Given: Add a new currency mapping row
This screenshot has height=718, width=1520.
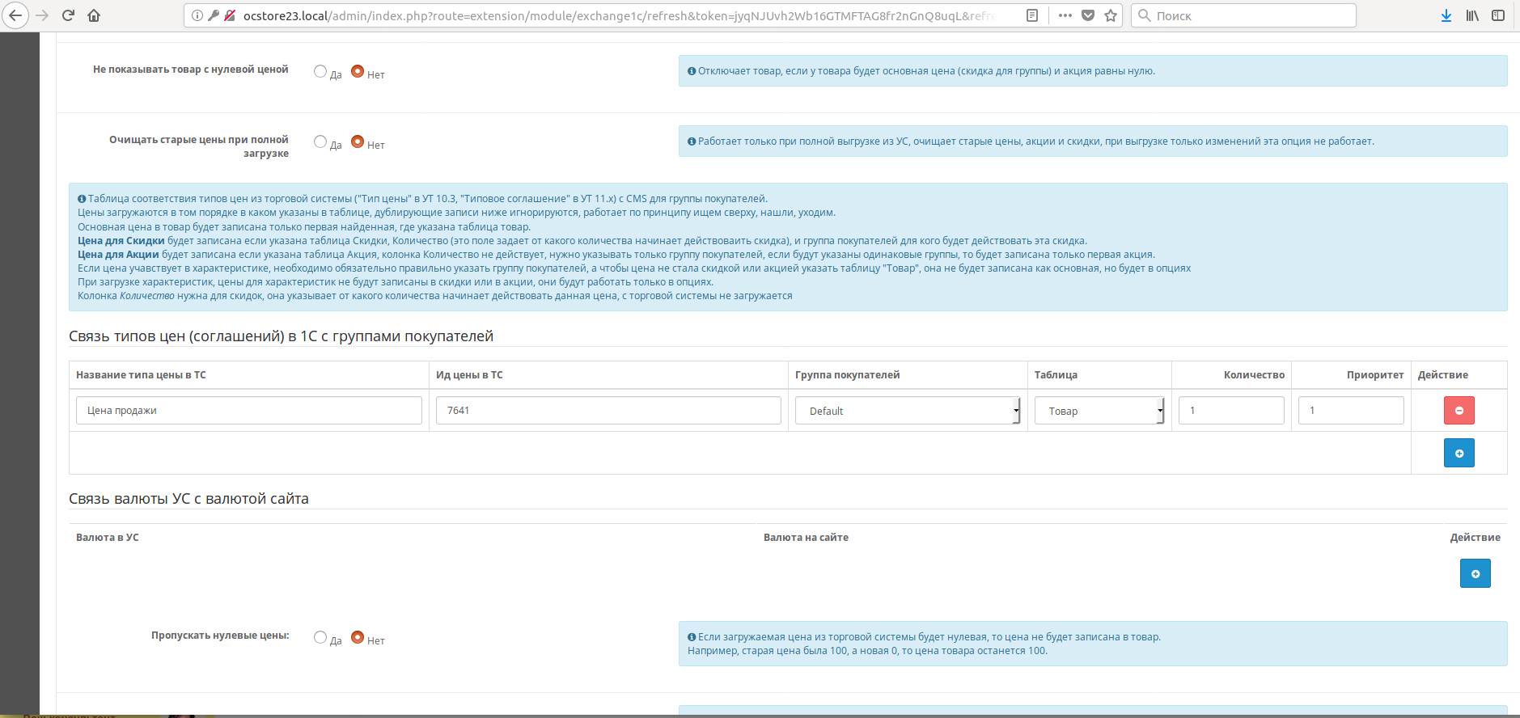Looking at the screenshot, I should pos(1475,573).
